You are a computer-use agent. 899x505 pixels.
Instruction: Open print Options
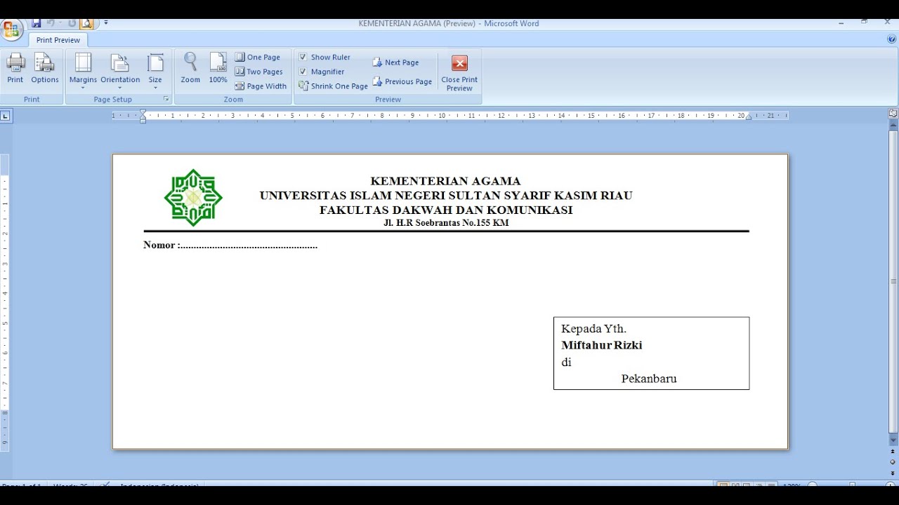45,68
